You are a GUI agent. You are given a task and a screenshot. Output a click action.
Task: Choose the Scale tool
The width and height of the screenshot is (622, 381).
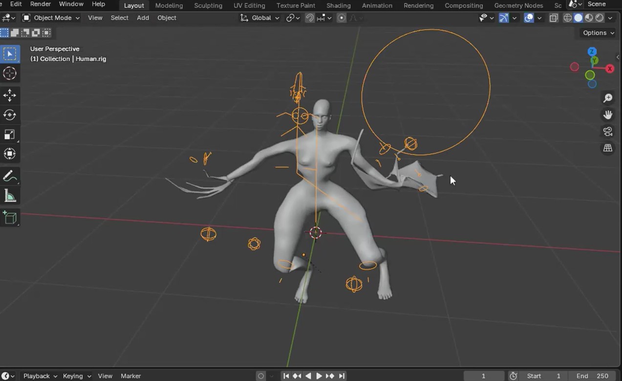10,135
